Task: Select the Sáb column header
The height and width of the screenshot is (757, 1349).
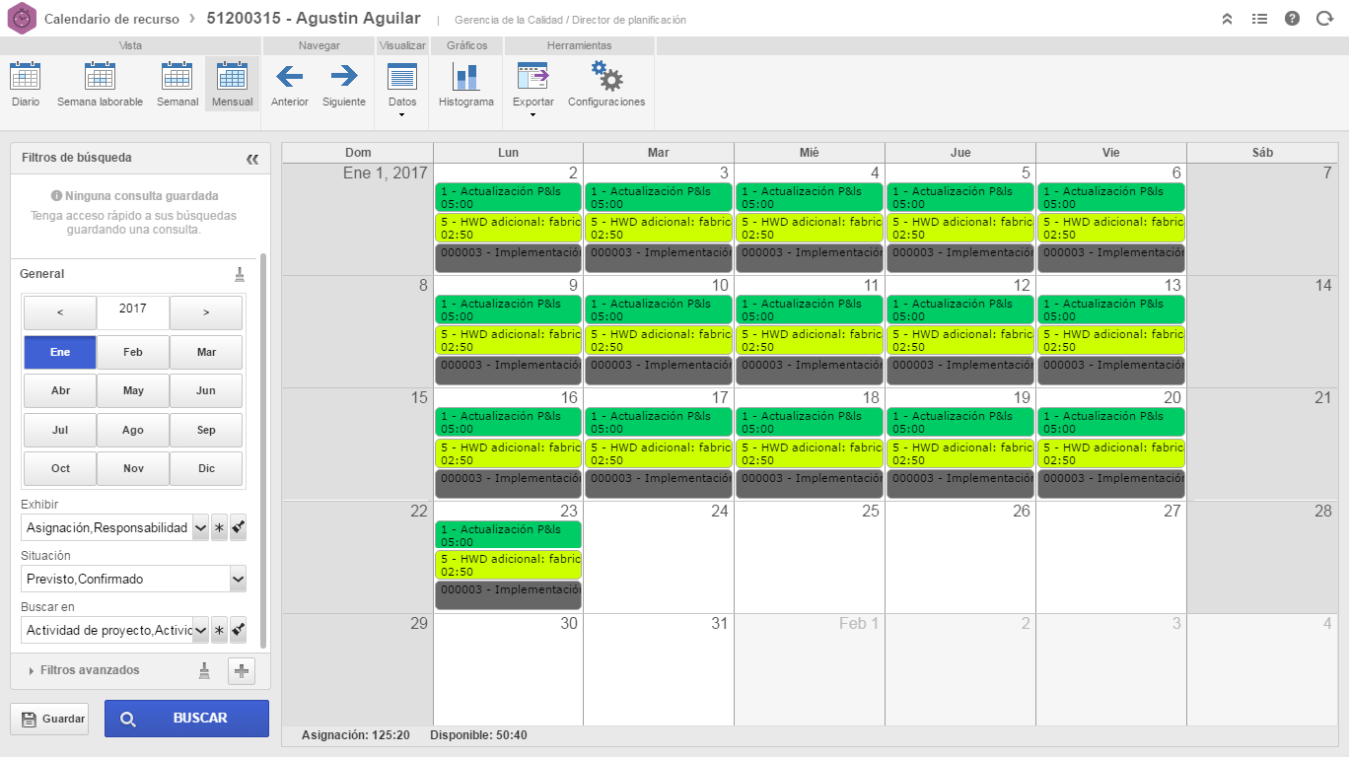Action: (x=1262, y=152)
